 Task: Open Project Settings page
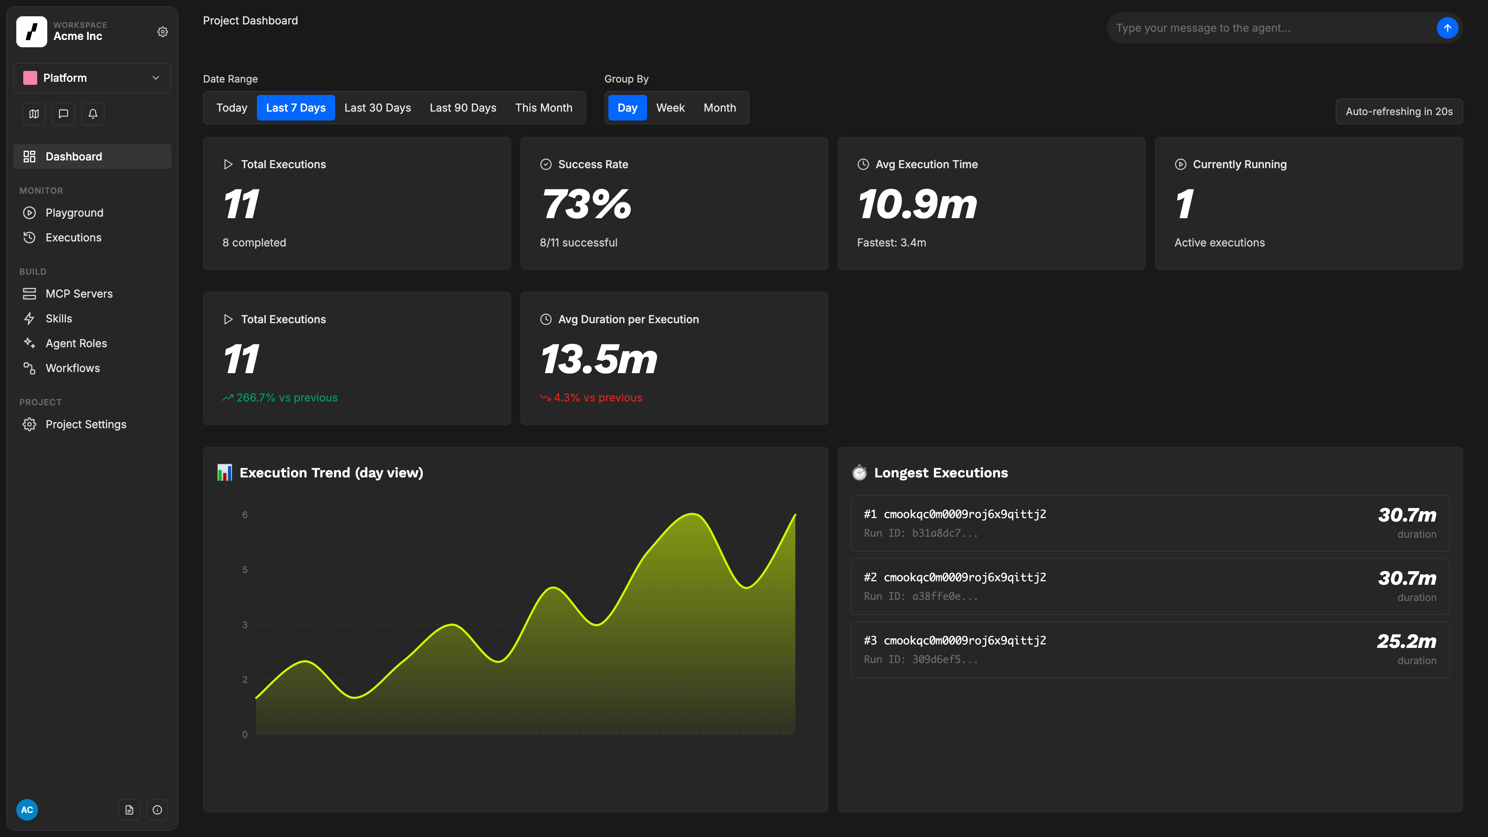(93, 424)
